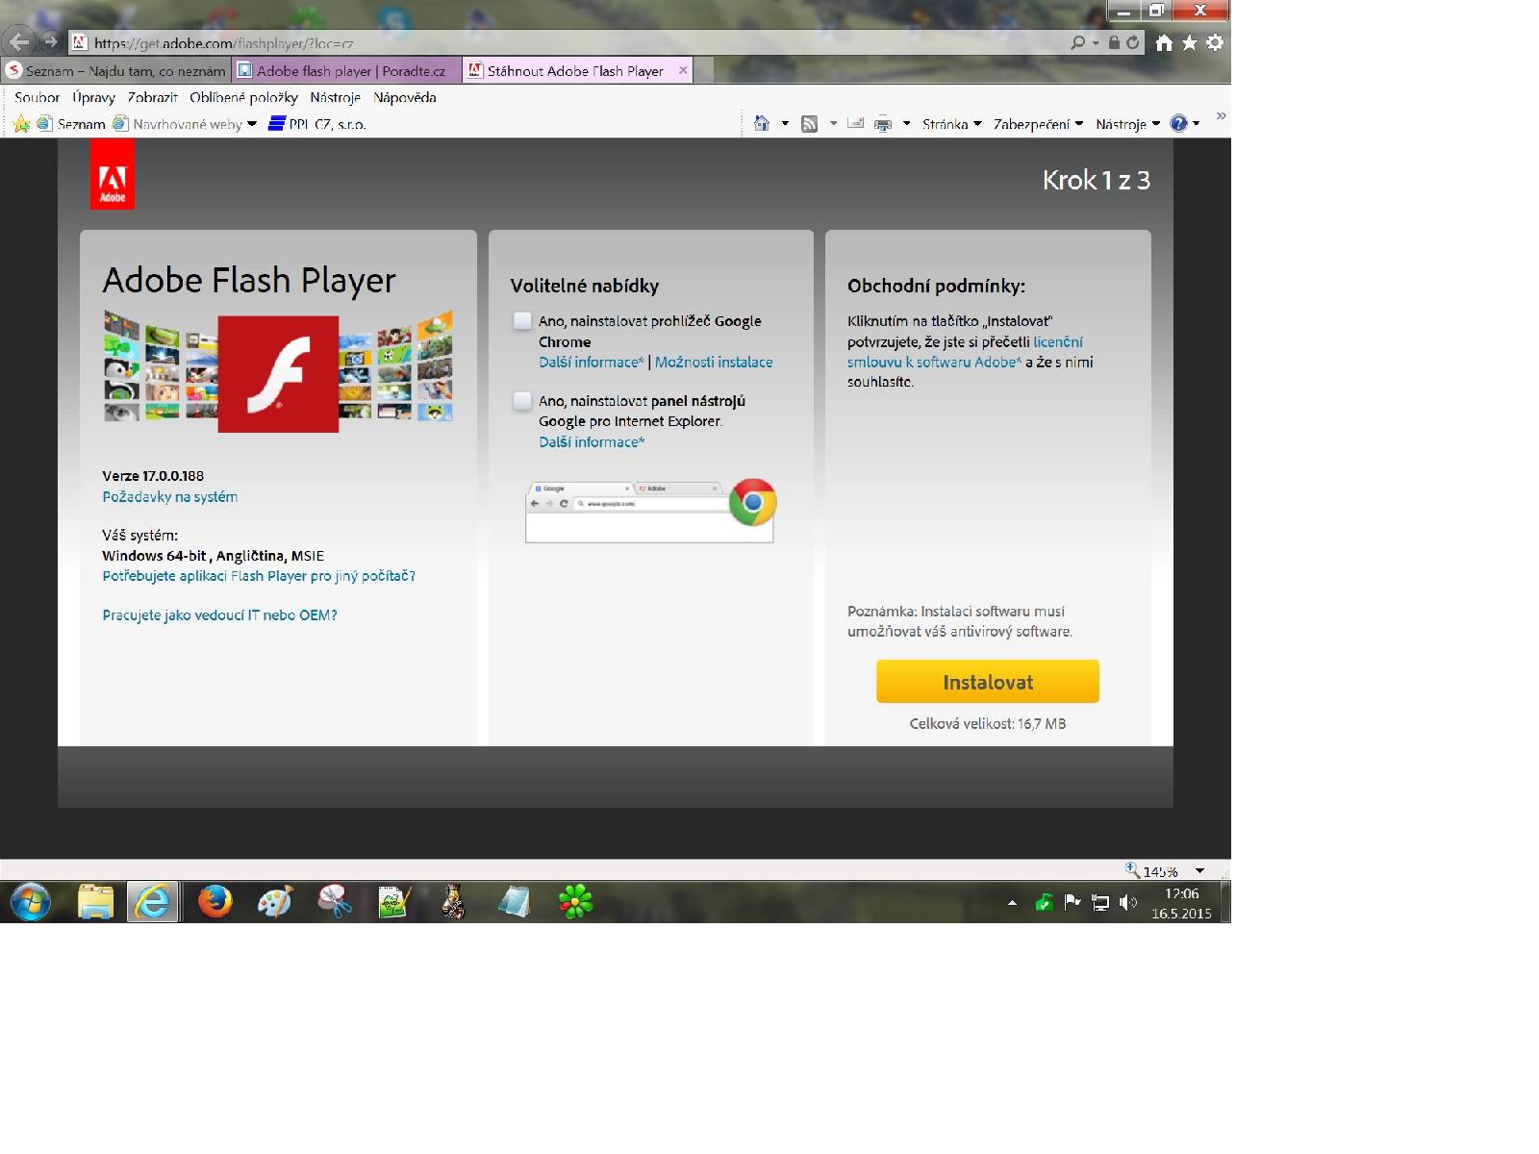
Task: Click the address bar URL field
Action: click(x=568, y=42)
